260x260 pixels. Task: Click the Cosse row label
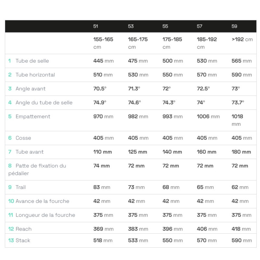[x=23, y=138]
